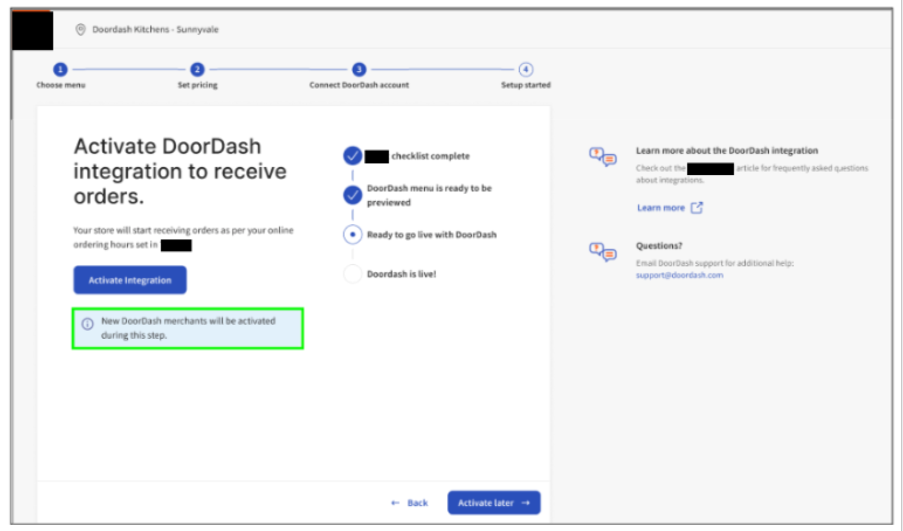This screenshot has height=531, width=903.
Task: Click the Activate later button
Action: (494, 502)
